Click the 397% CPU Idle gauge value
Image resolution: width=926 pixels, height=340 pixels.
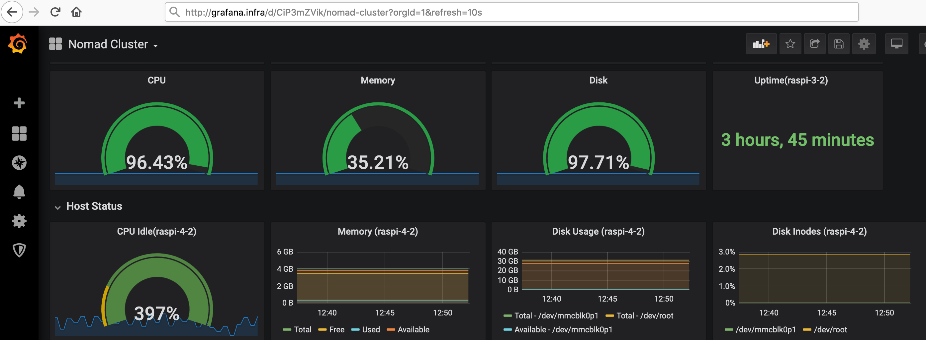click(x=157, y=313)
